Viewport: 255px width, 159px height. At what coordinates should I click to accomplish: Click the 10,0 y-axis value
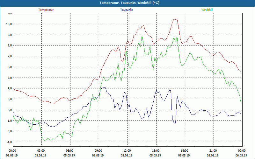pos(9,24)
